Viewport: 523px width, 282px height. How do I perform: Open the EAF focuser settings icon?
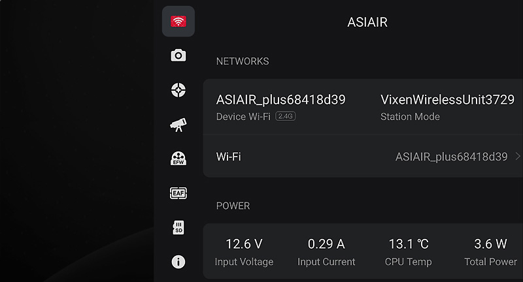178,193
